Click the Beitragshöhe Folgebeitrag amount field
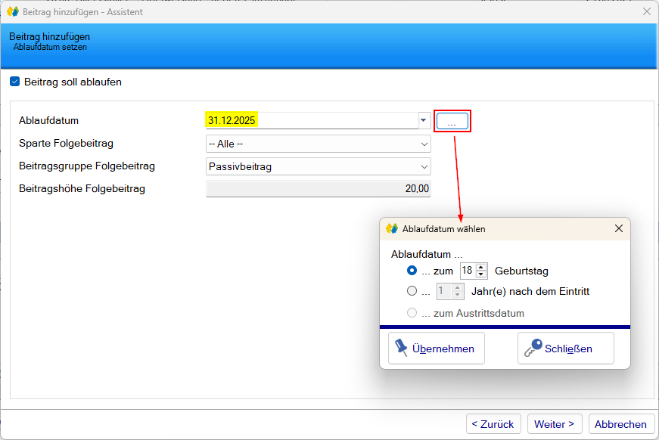 (x=318, y=189)
